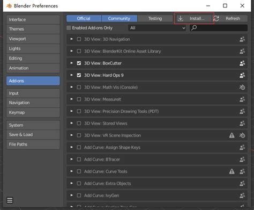Click the warning icon on VR Scene Inspection

tap(231, 135)
